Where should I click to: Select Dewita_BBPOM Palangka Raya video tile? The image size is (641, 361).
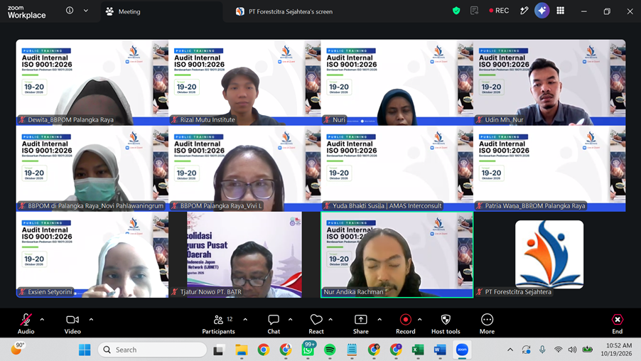(92, 82)
